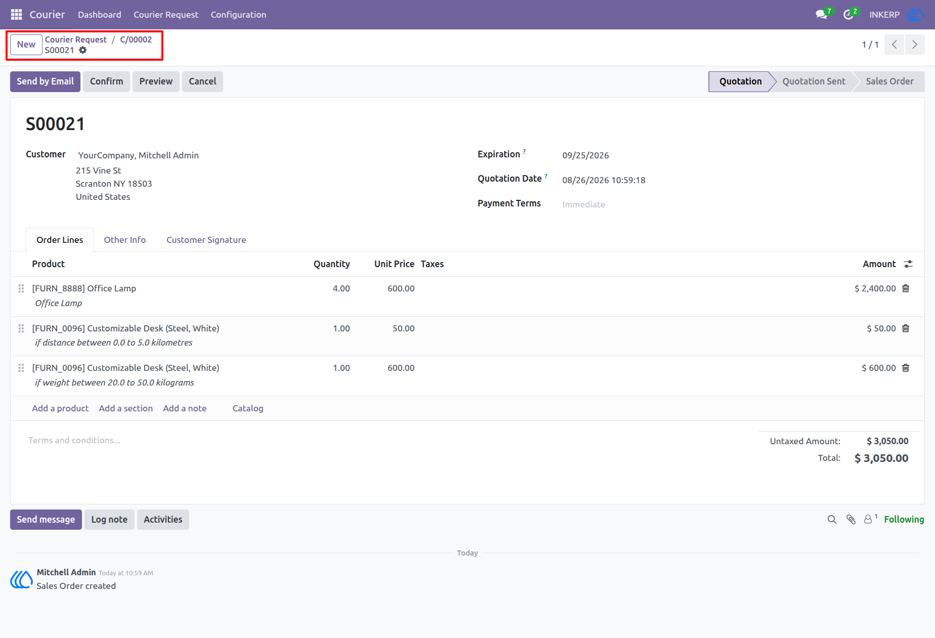Delete the Office Lamp order line
The width and height of the screenshot is (935, 638).
coord(906,288)
